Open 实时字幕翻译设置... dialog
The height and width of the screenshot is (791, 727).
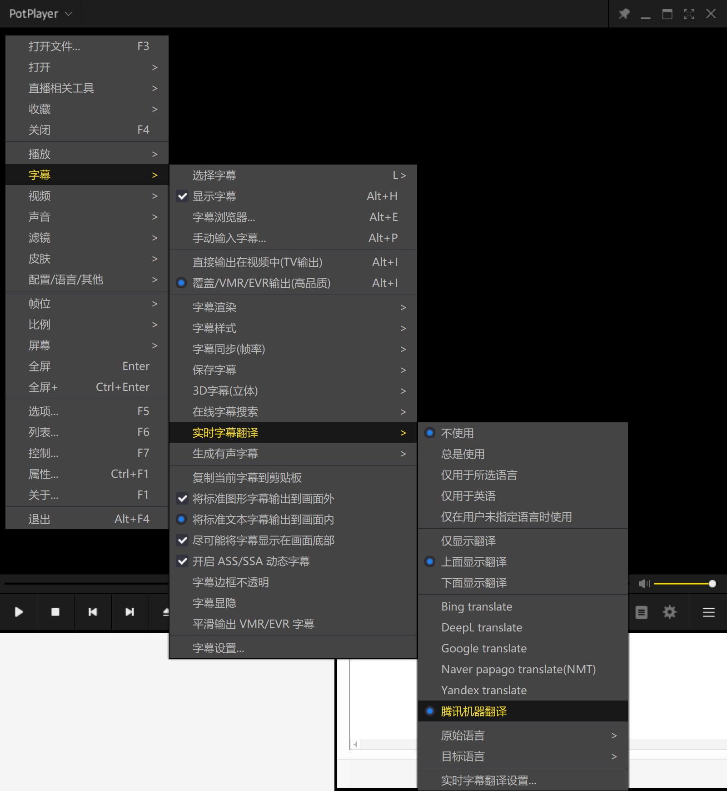click(x=523, y=781)
